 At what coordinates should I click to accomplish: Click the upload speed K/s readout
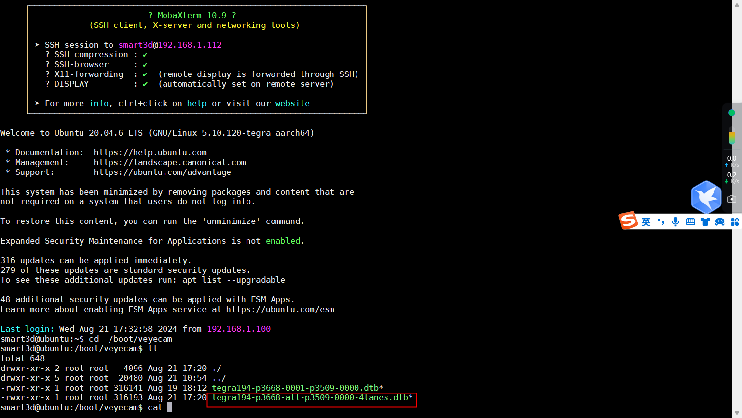(731, 161)
